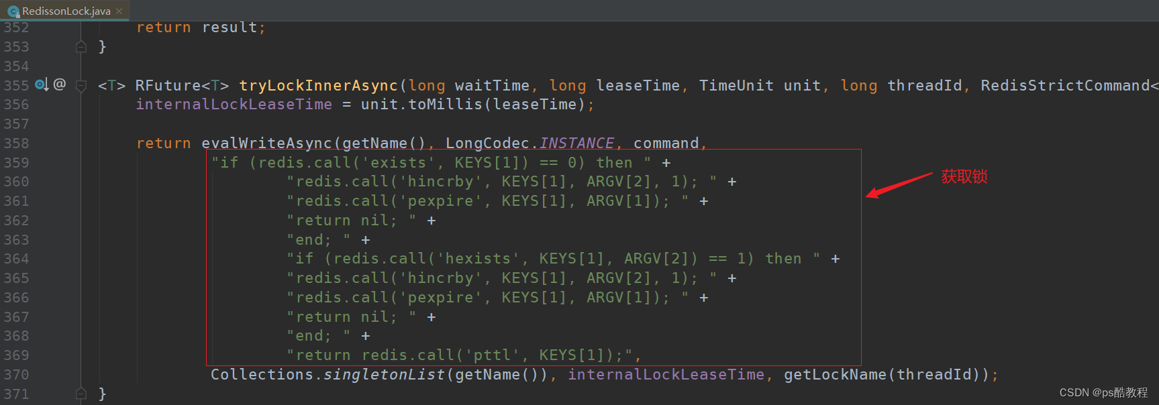
Task: Click line number 352 in the gutter
Action: click(x=16, y=27)
